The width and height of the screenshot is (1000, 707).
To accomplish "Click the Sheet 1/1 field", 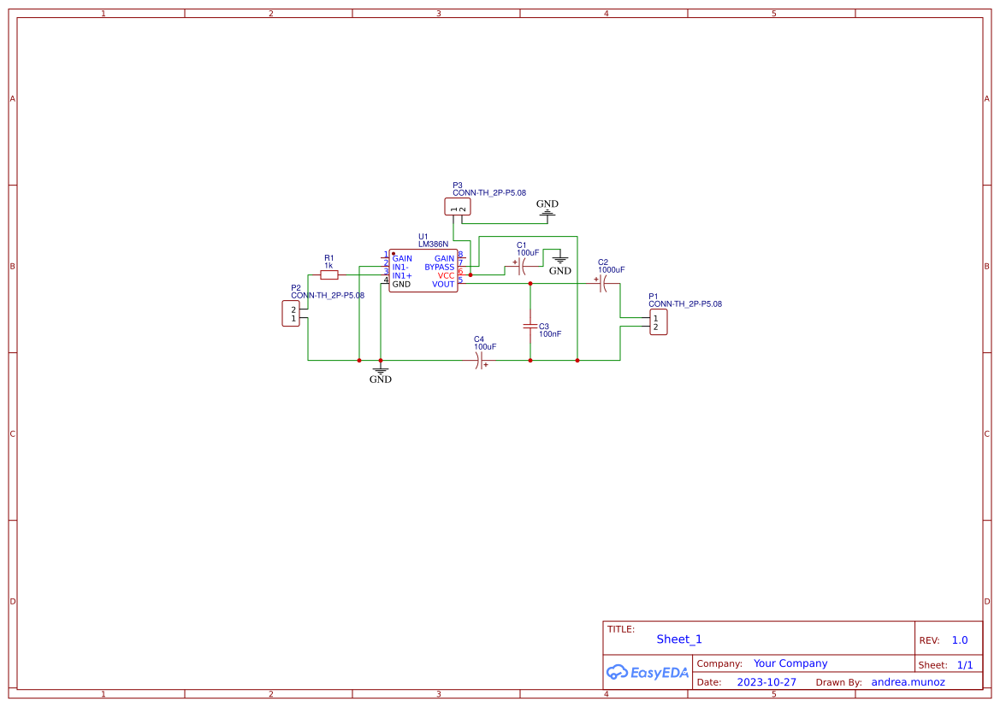I will coord(966,663).
